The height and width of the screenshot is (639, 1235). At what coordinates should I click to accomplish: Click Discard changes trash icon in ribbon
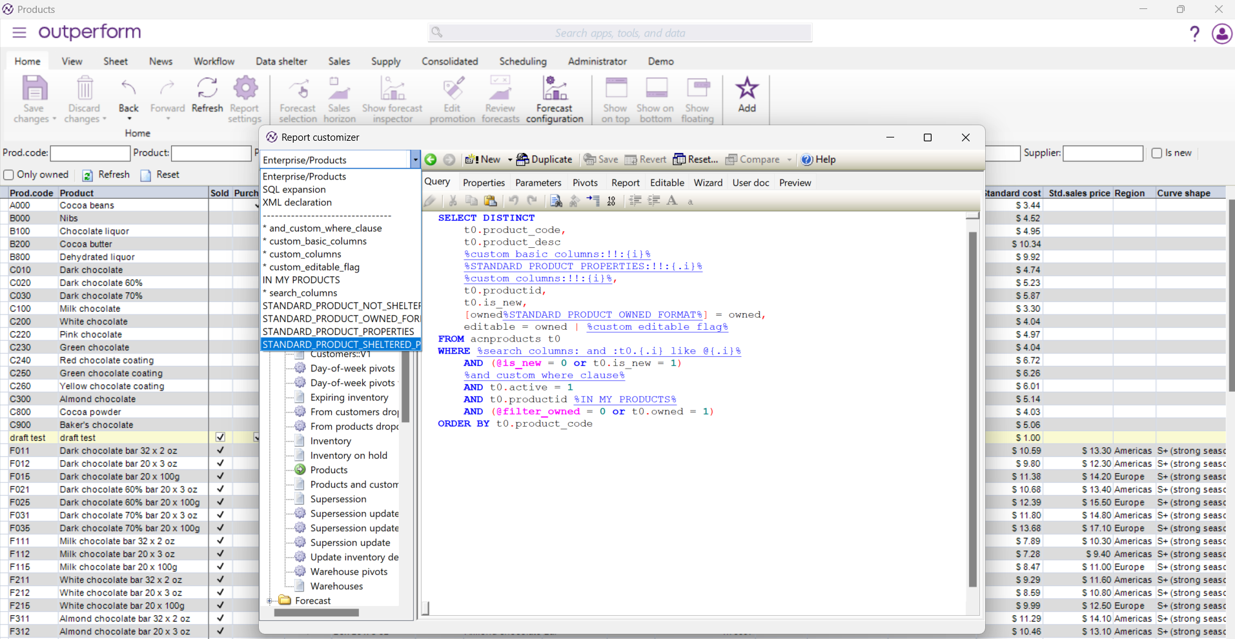click(x=85, y=88)
